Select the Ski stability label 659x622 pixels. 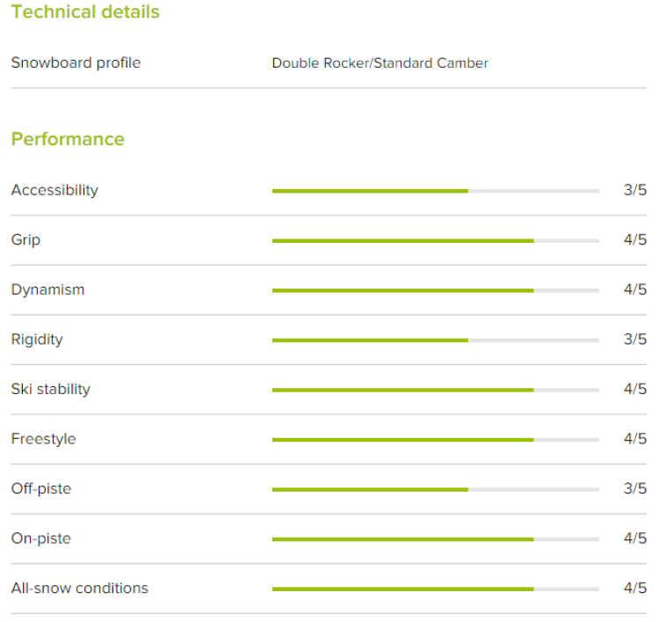50,389
